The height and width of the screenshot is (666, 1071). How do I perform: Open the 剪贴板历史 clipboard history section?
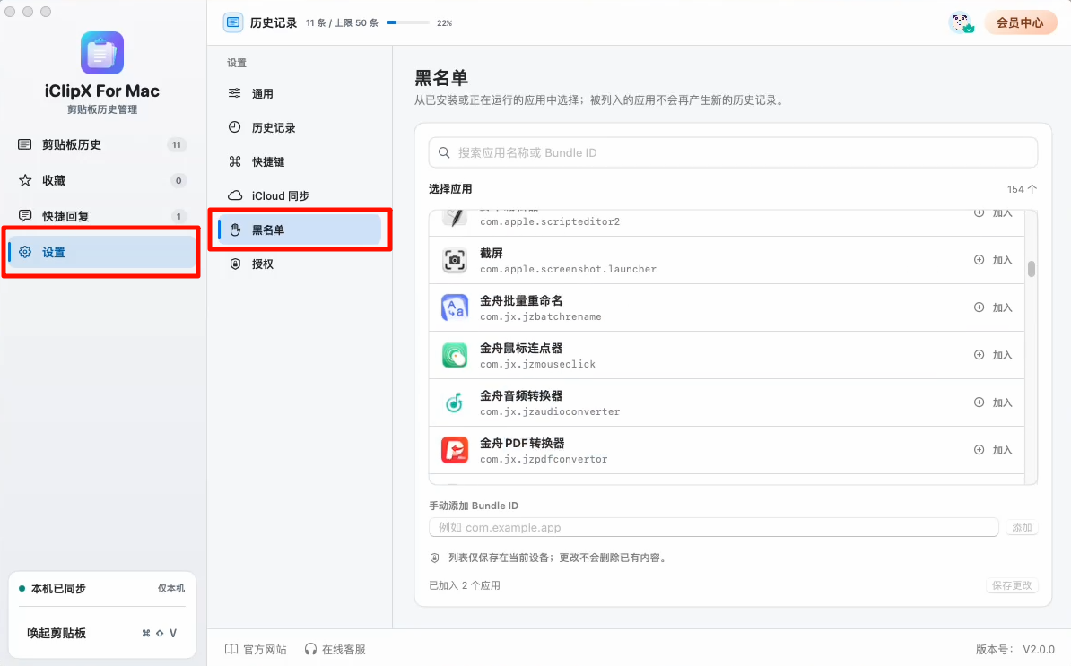101,144
